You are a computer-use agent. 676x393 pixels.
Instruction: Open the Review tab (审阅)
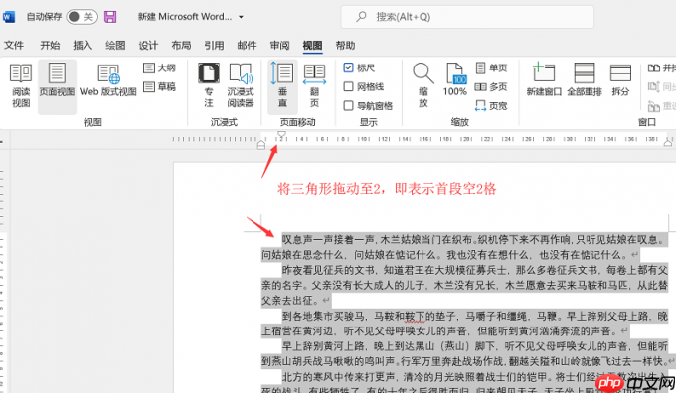279,46
